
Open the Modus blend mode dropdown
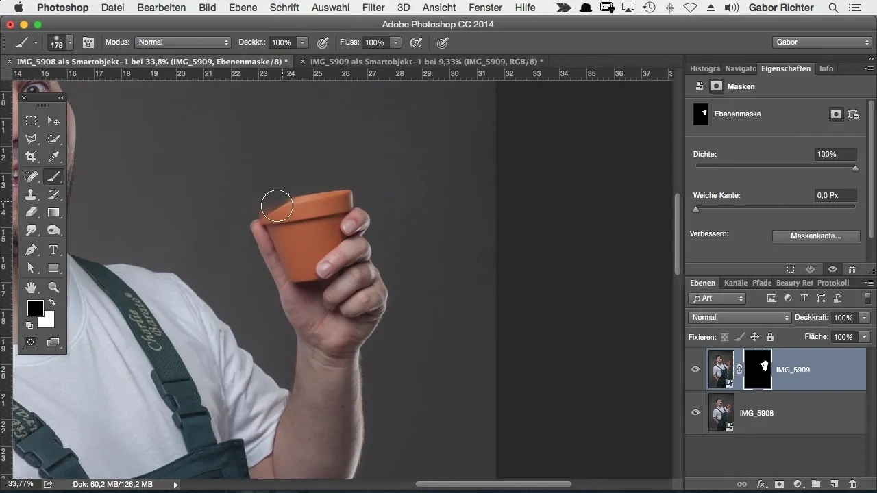[183, 42]
